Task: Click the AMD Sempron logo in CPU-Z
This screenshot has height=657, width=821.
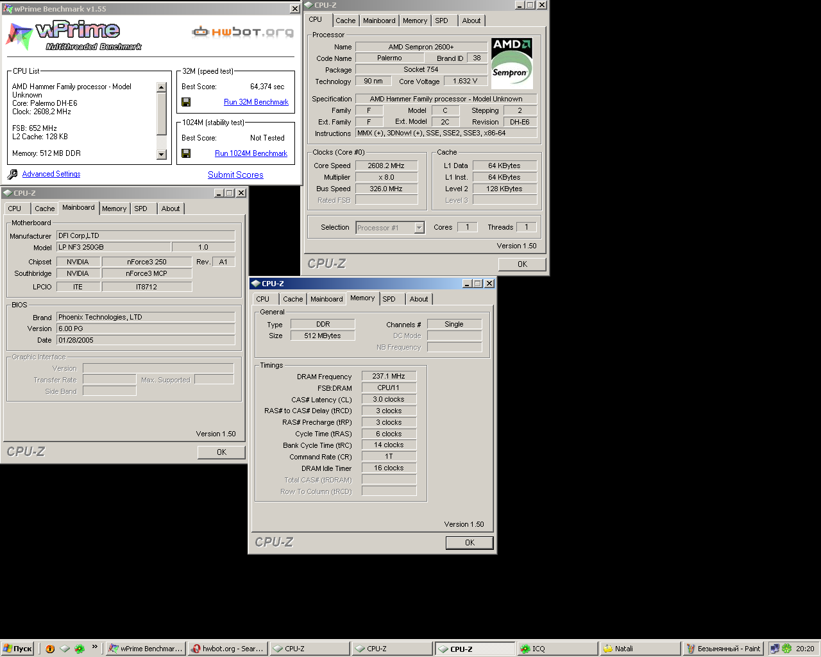Action: coord(511,63)
